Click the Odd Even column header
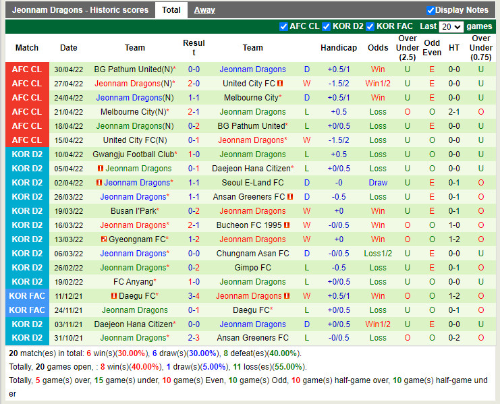 tap(432, 48)
